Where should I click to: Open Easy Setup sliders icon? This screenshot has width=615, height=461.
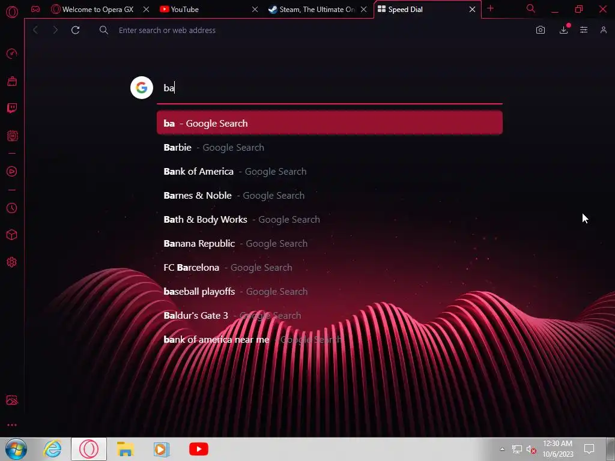click(x=584, y=30)
